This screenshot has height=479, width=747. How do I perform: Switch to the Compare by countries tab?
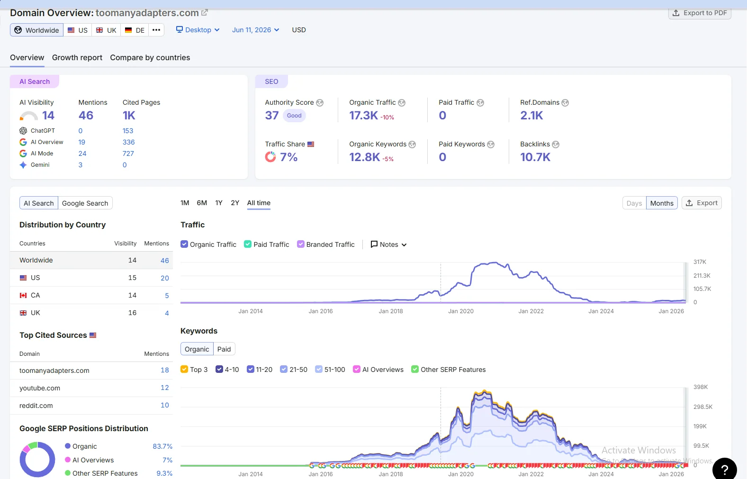150,58
